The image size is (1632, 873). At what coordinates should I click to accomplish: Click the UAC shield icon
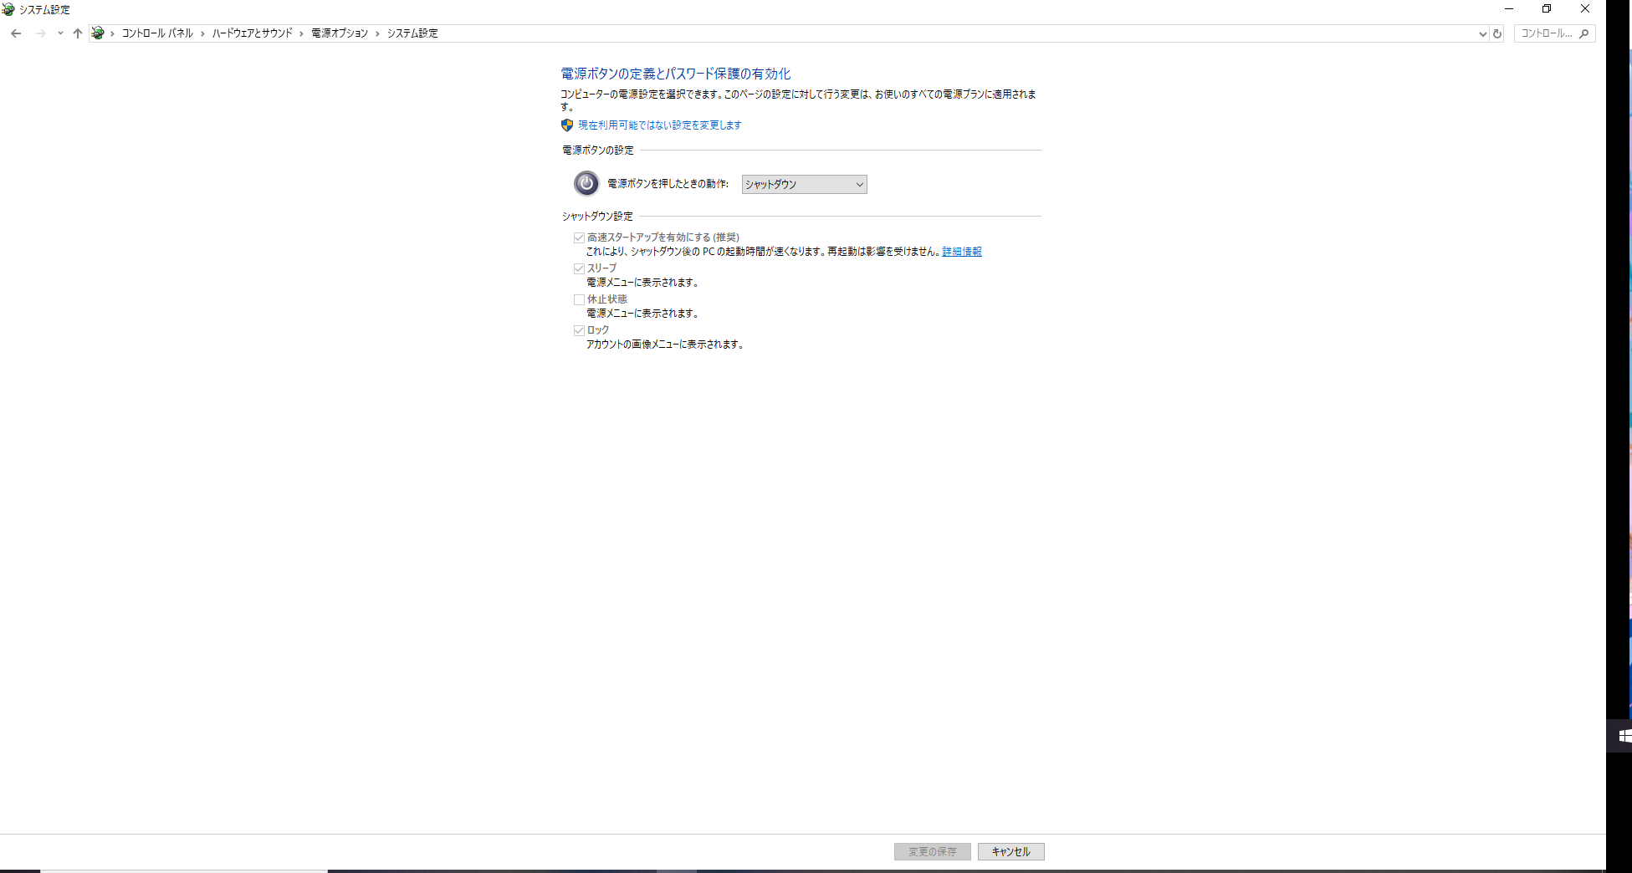[x=567, y=125]
